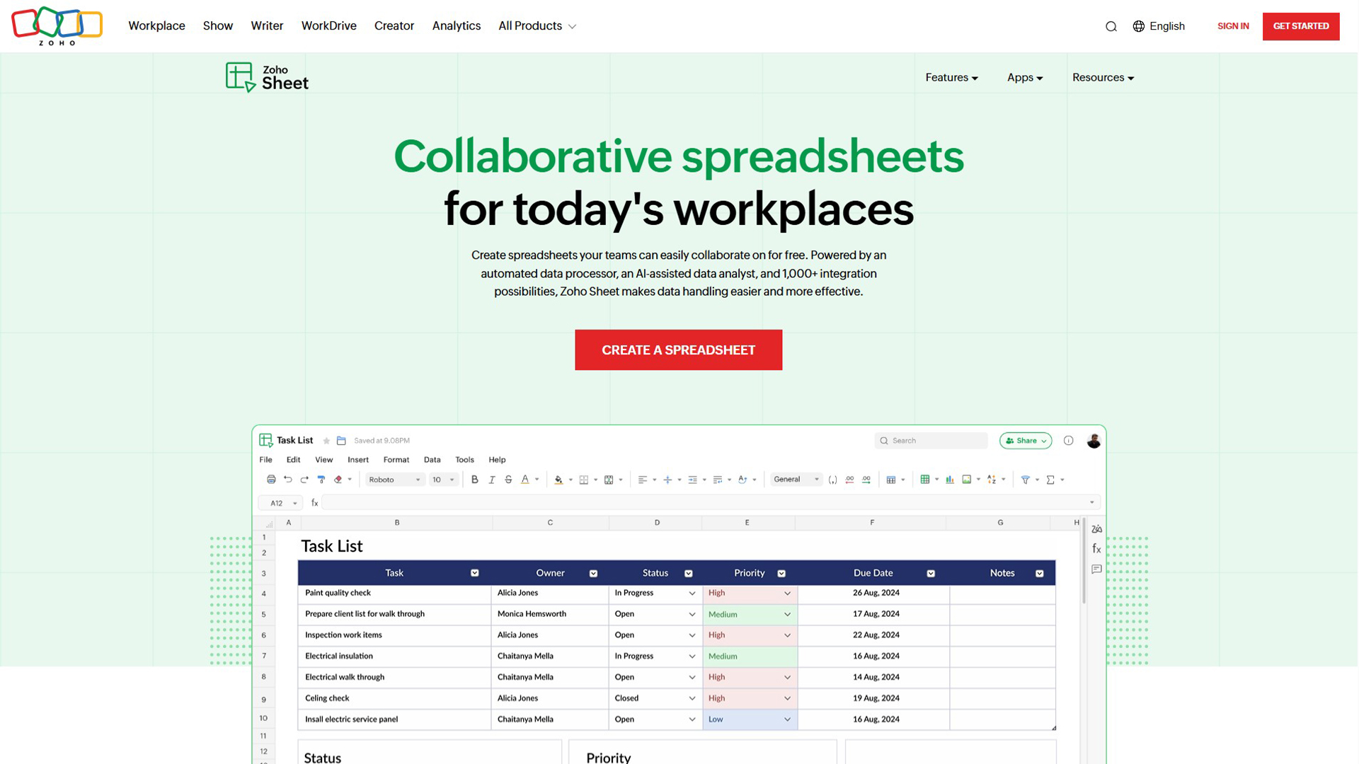Toggle the Status column filter checkbox
Screen dimensions: 1359x764
pyautogui.click(x=689, y=574)
